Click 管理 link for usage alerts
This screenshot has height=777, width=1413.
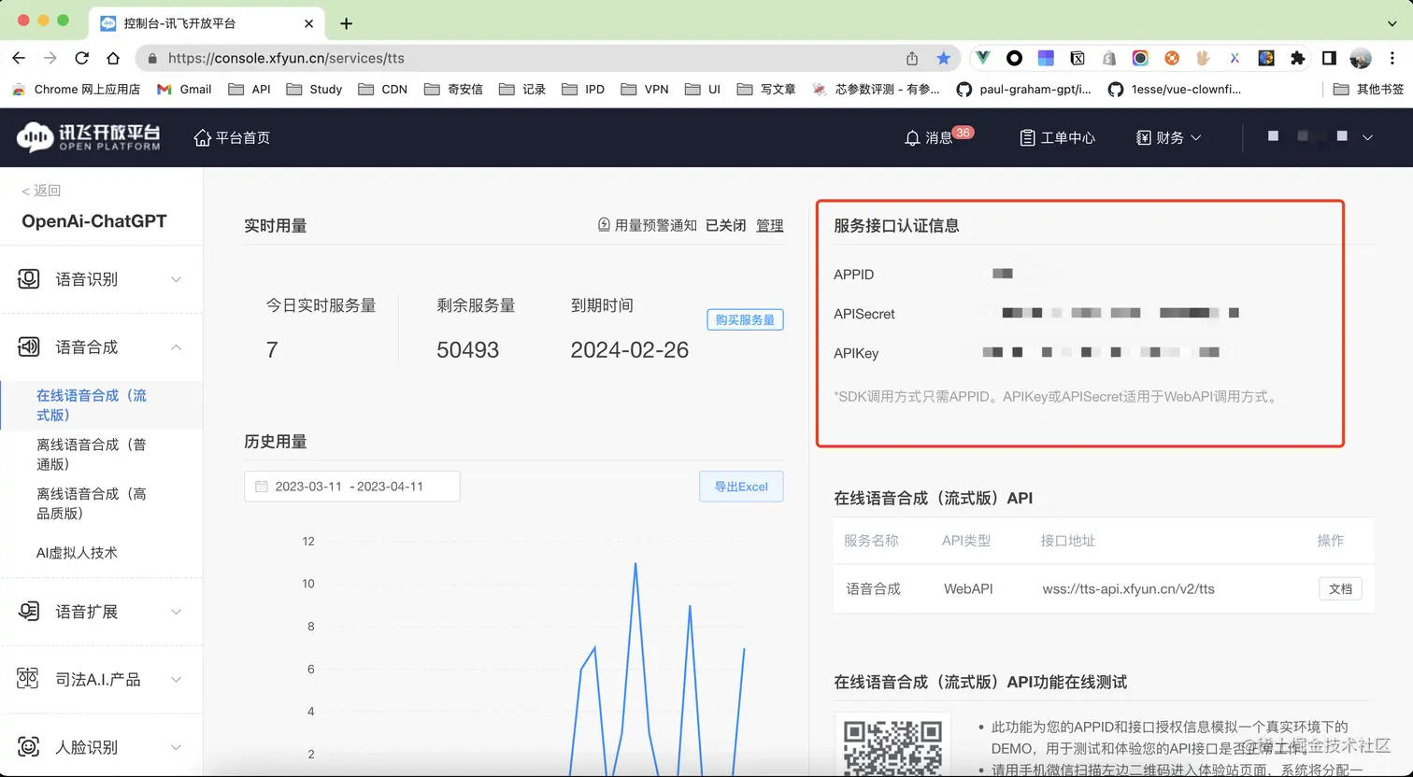pyautogui.click(x=769, y=226)
